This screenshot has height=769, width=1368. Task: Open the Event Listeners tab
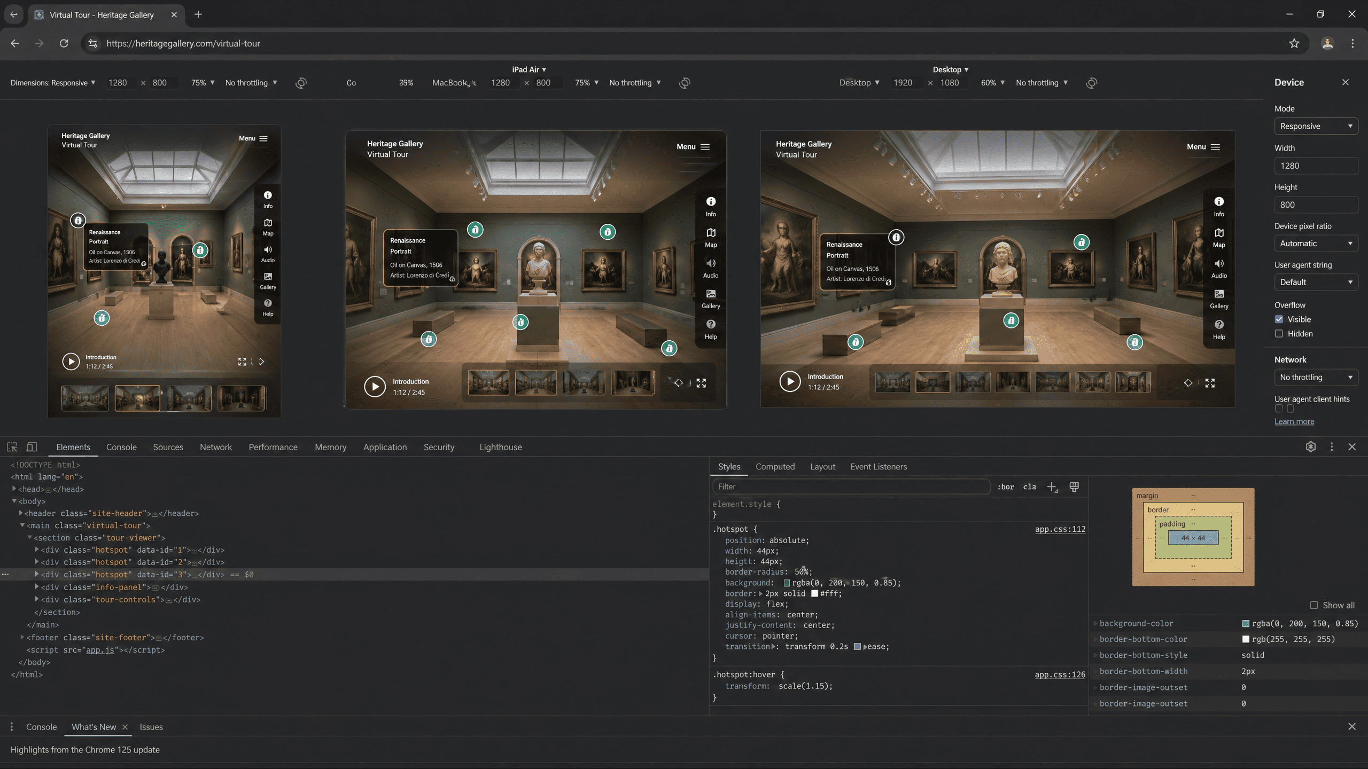879,466
